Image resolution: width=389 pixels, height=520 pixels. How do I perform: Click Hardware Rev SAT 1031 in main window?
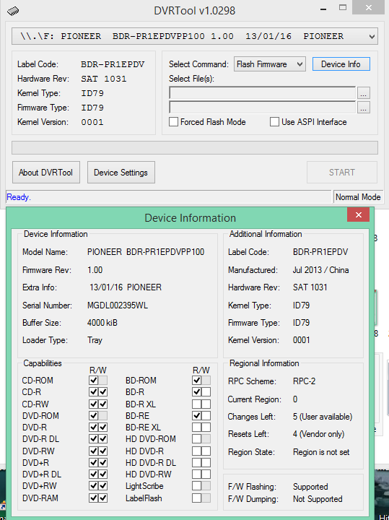104,79
